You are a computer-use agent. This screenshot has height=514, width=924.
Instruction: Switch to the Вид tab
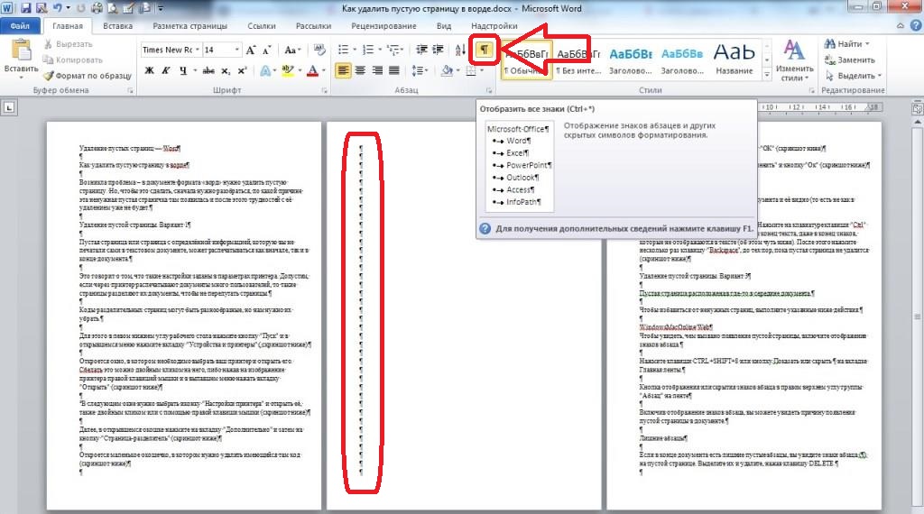[x=444, y=26]
